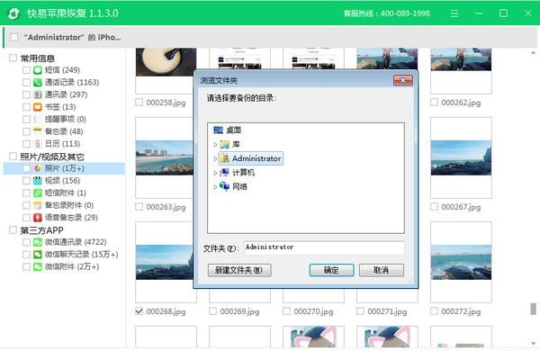Check the 000258.jpg checkbox

pos(139,103)
